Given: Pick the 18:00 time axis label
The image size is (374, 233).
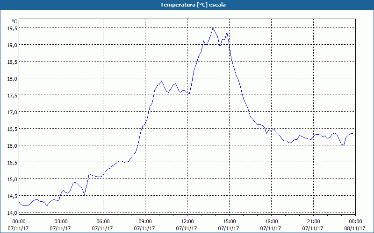Looking at the screenshot, I should (x=272, y=222).
